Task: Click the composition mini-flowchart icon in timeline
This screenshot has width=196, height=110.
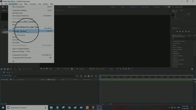Action: coord(77,76)
